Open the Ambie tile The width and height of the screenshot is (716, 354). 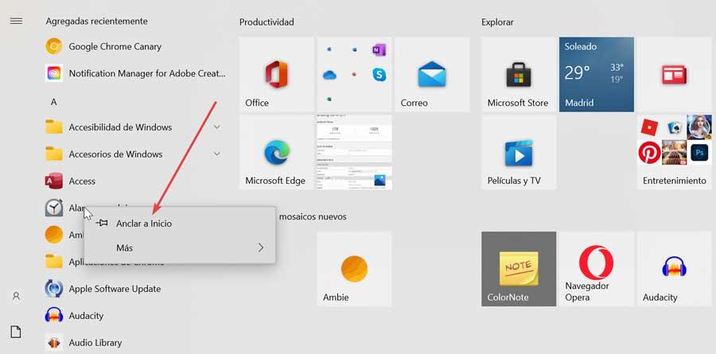pyautogui.click(x=354, y=269)
